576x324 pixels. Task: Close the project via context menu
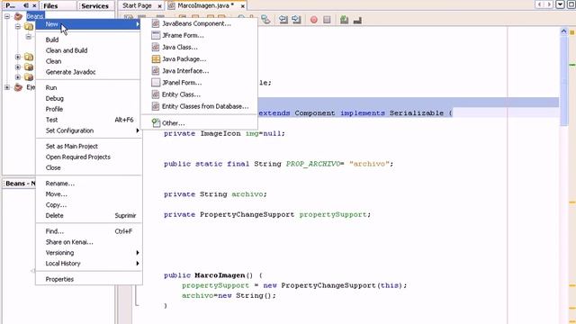(88, 167)
